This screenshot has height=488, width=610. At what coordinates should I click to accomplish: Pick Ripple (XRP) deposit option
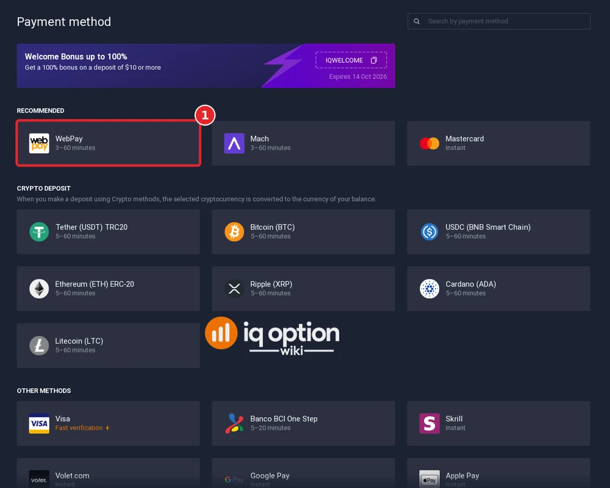(x=303, y=289)
